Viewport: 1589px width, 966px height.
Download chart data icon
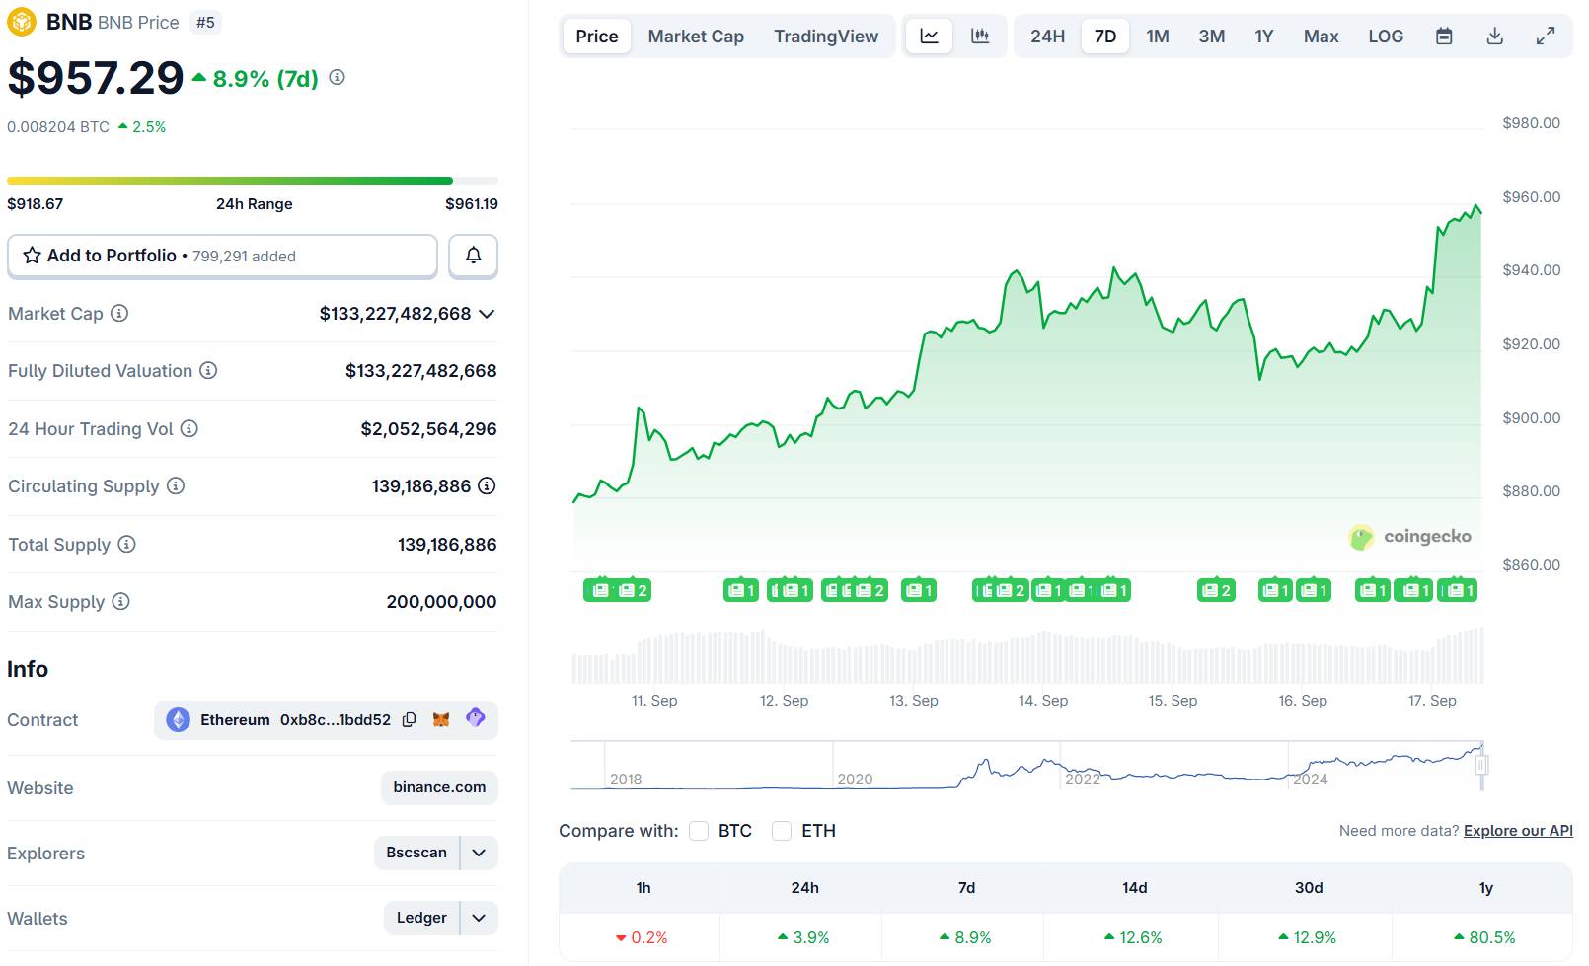(x=1495, y=37)
